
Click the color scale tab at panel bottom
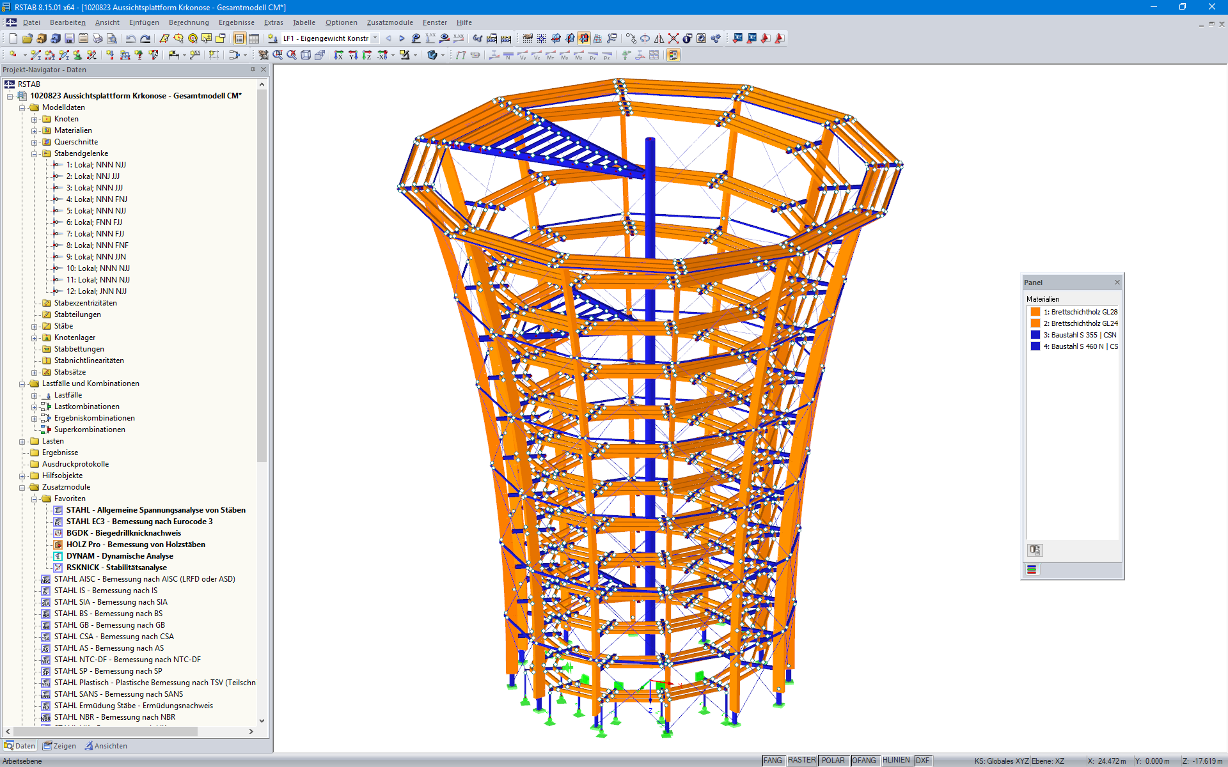click(x=1032, y=570)
